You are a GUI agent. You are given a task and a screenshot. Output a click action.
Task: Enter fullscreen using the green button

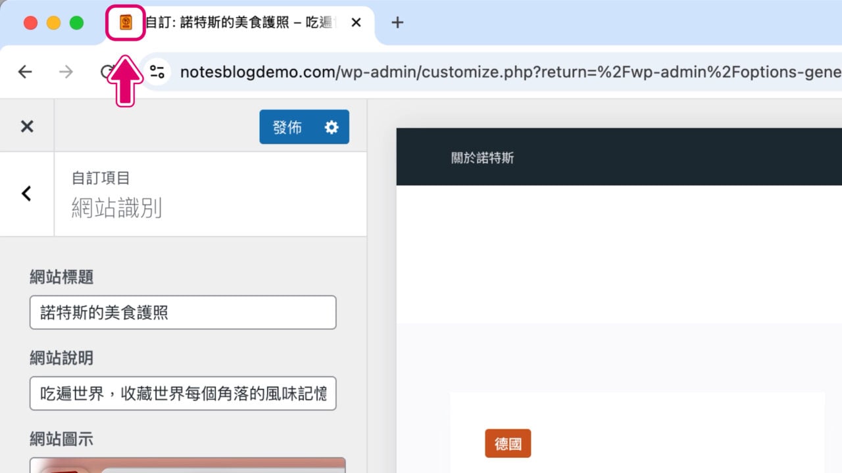(76, 23)
